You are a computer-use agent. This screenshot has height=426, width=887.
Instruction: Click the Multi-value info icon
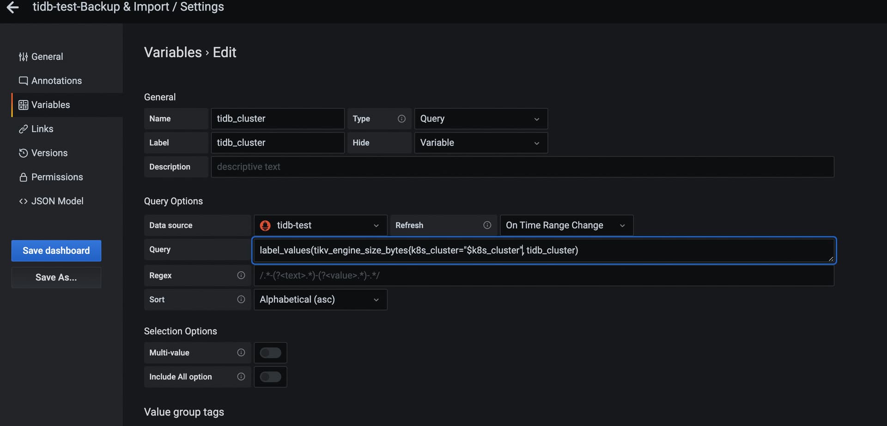241,353
